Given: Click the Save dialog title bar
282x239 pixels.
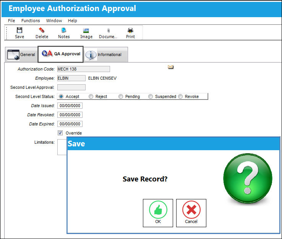Looking at the screenshot, I should pos(173,144).
